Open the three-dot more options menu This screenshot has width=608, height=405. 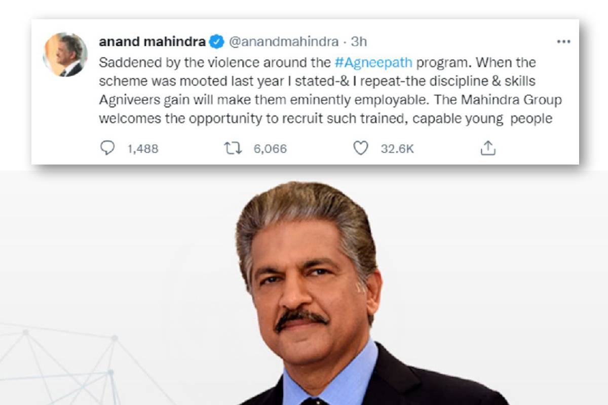pyautogui.click(x=563, y=42)
